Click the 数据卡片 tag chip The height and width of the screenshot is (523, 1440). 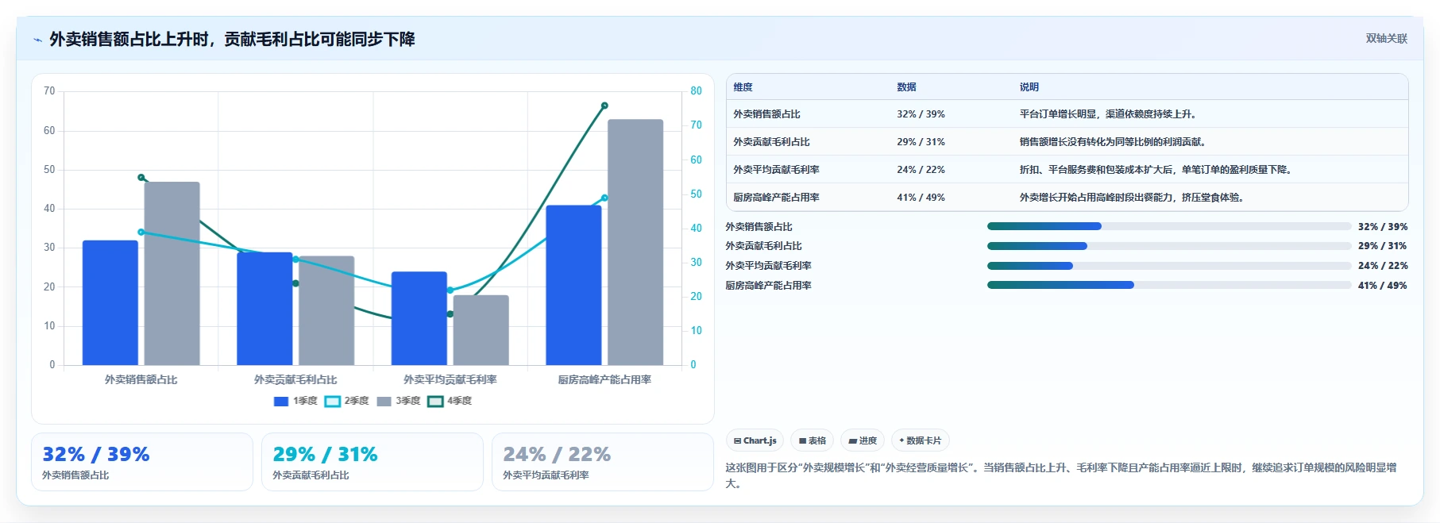coord(921,440)
